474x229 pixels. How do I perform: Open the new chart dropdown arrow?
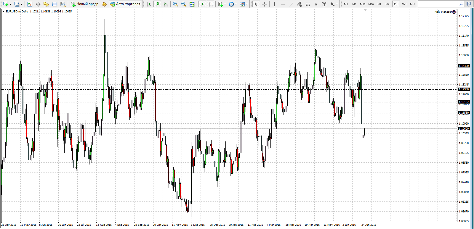[x=11, y=4]
